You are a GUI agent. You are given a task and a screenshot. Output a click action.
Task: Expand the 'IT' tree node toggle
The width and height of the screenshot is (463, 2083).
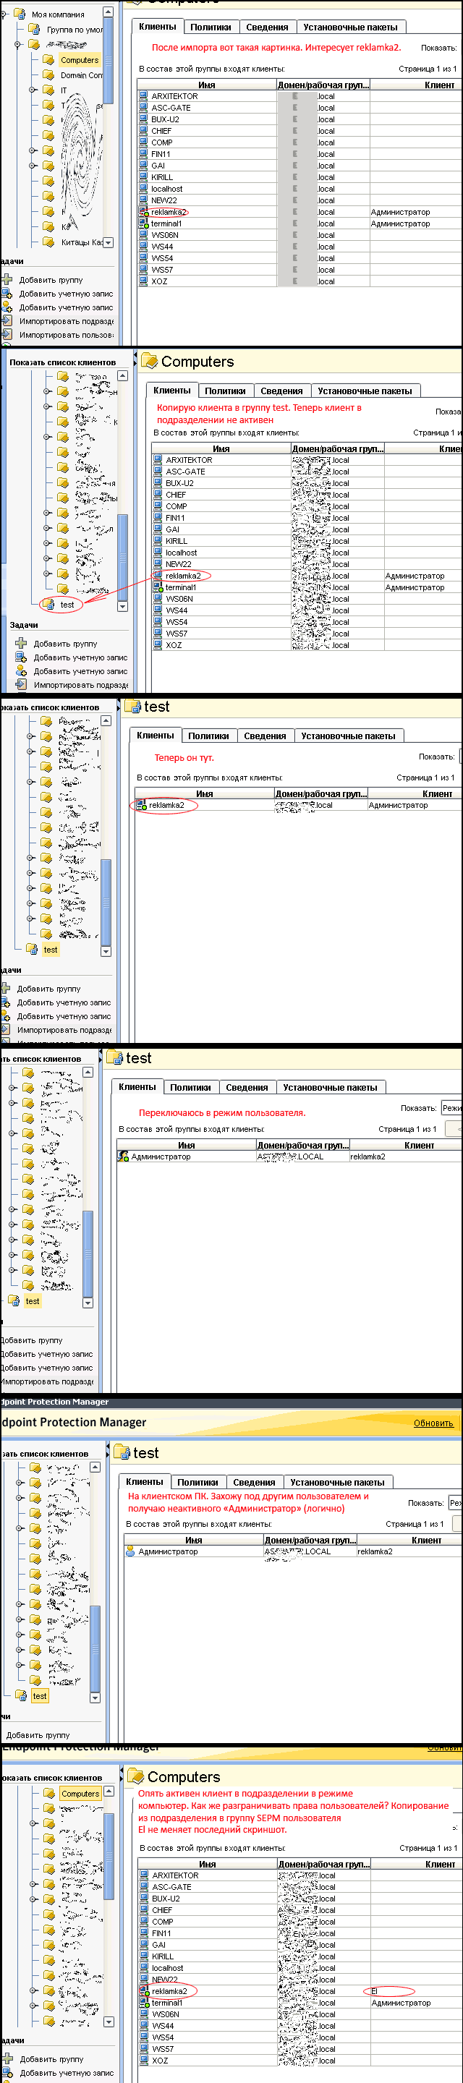pyautogui.click(x=33, y=90)
